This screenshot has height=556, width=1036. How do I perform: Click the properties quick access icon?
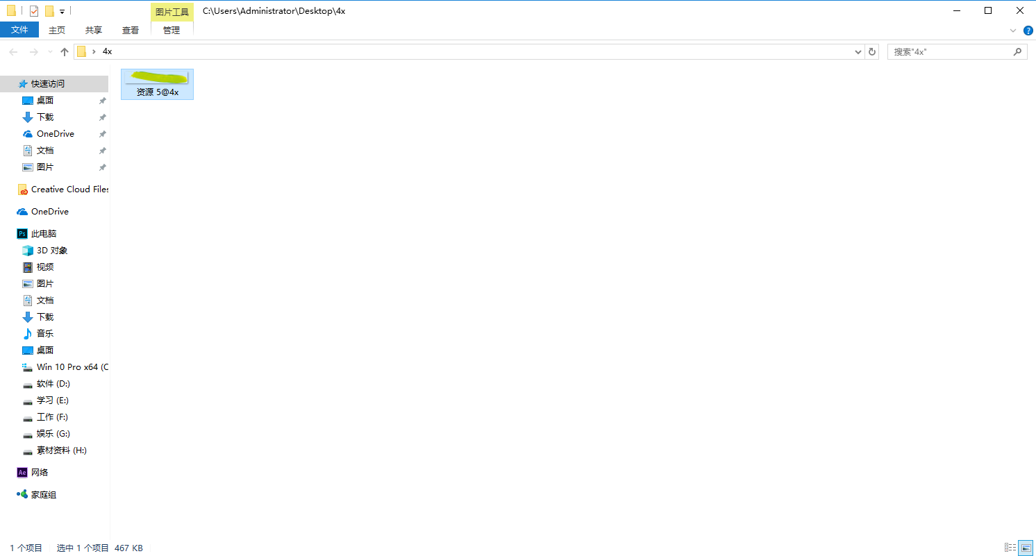[33, 11]
